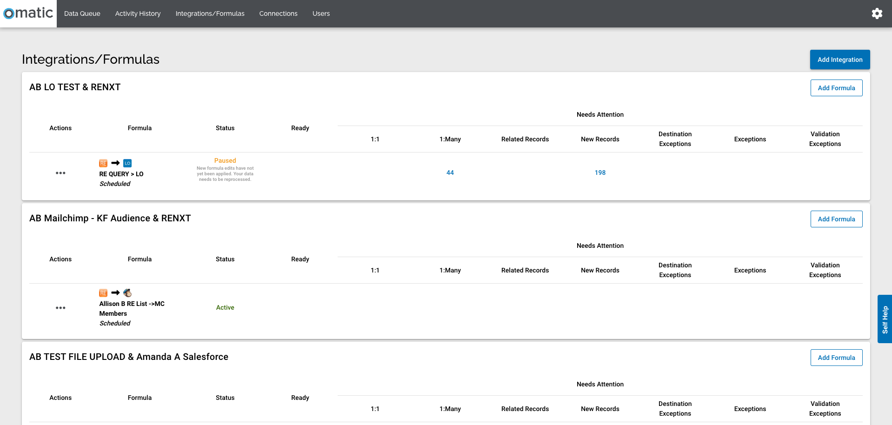This screenshot has height=425, width=892.
Task: Click the 198 New Records link
Action: pyautogui.click(x=600, y=173)
